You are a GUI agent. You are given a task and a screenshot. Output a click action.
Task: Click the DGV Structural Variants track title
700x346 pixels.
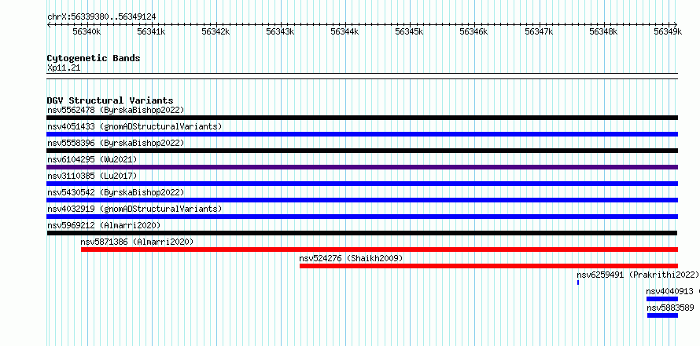click(x=110, y=100)
